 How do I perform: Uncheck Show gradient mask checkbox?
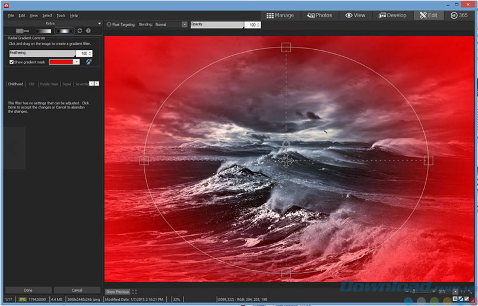12,62
